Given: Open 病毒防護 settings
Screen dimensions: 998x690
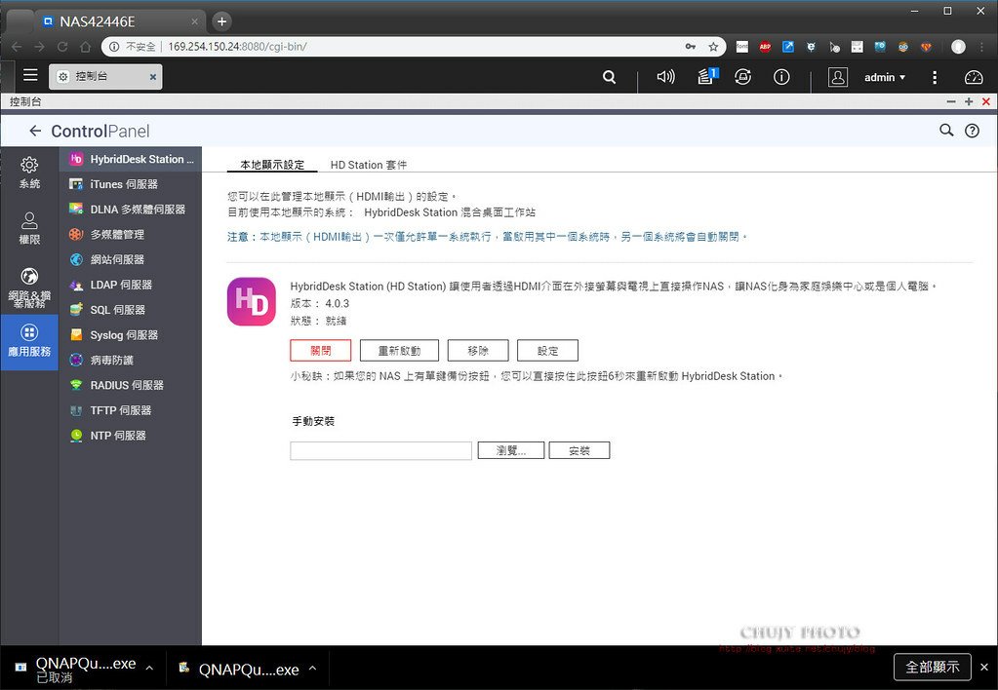Looking at the screenshot, I should [x=131, y=360].
